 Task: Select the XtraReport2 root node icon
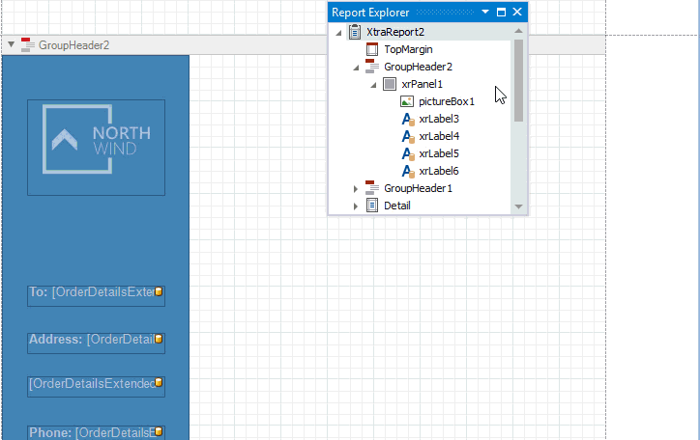(x=355, y=32)
